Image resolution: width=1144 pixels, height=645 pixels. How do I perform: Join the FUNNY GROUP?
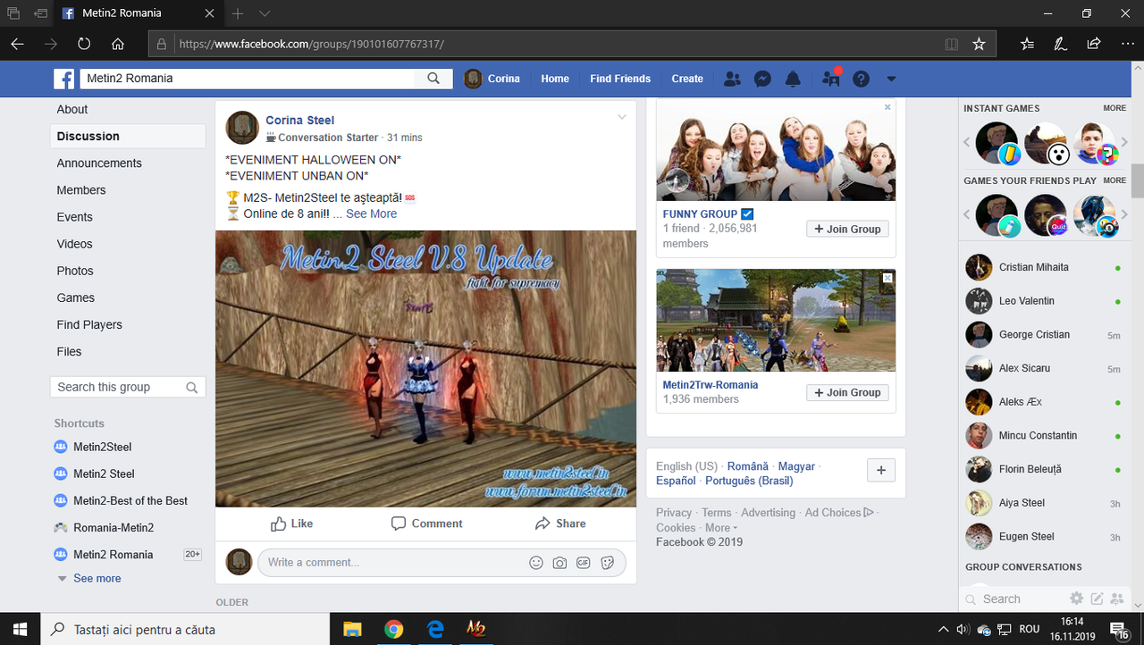point(847,229)
